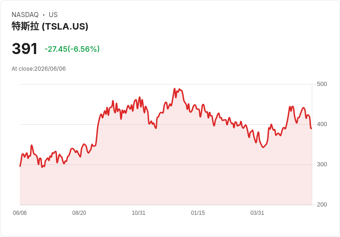Click the 特斯拉 (TSLA.US) stock title

50,26
